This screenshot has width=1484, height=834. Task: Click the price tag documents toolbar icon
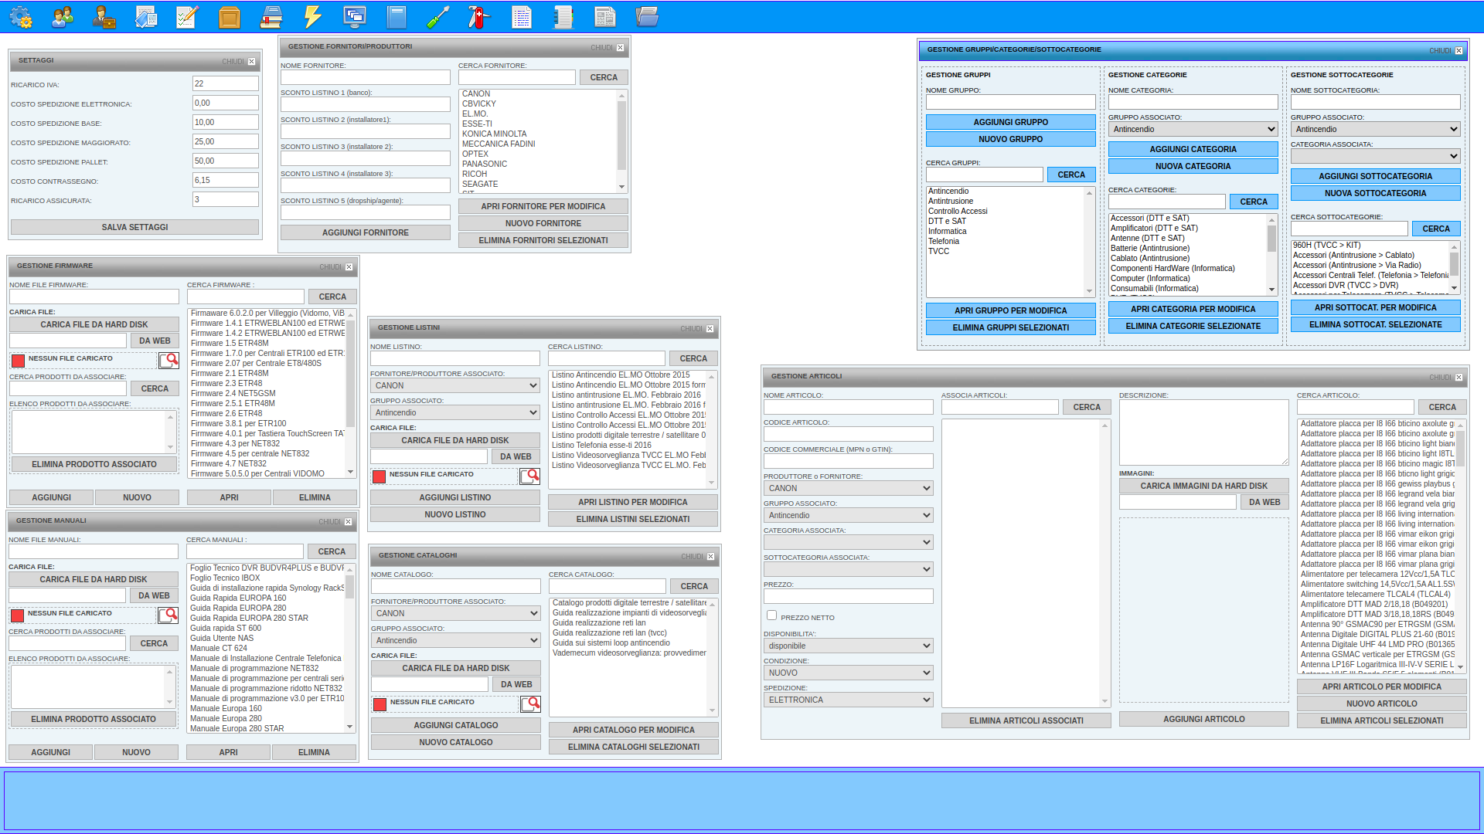146,17
